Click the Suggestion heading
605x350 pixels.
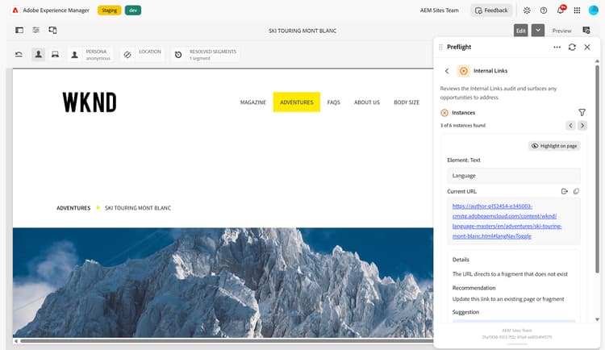(465, 312)
